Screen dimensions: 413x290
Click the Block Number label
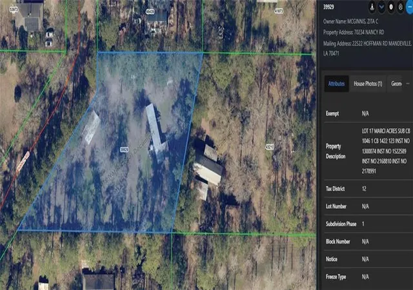pos(338,241)
